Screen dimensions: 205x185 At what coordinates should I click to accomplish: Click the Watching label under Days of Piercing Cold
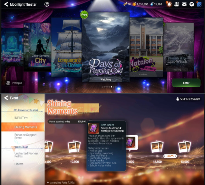[x=106, y=79]
